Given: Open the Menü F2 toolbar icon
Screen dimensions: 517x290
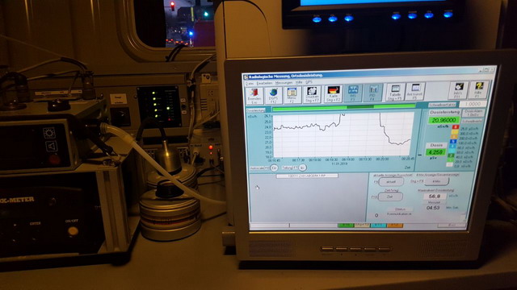Looking at the screenshot, I should coord(292,95).
